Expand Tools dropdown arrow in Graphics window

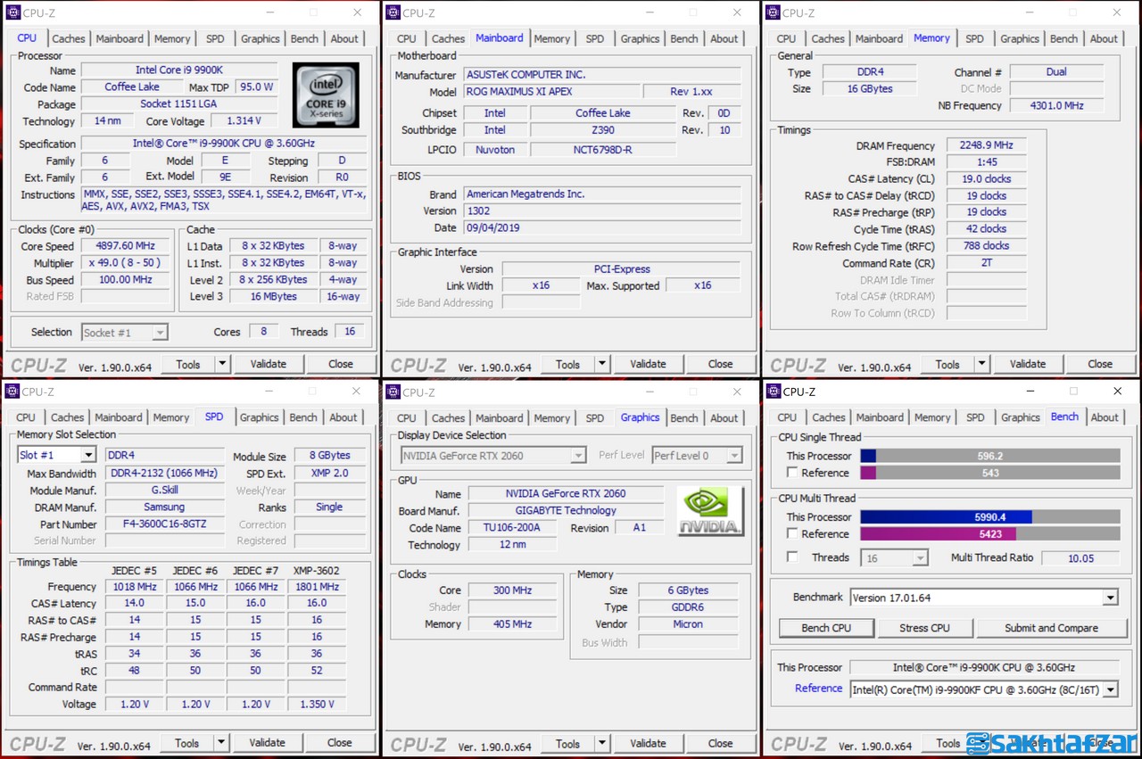602,743
